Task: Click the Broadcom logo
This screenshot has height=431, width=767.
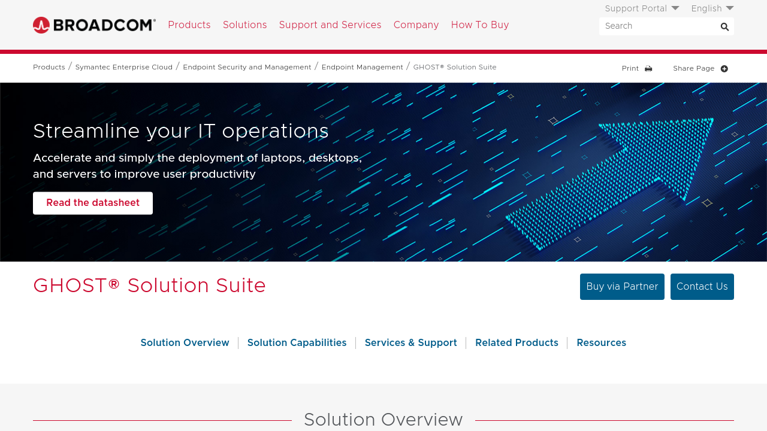Action: pos(94,25)
